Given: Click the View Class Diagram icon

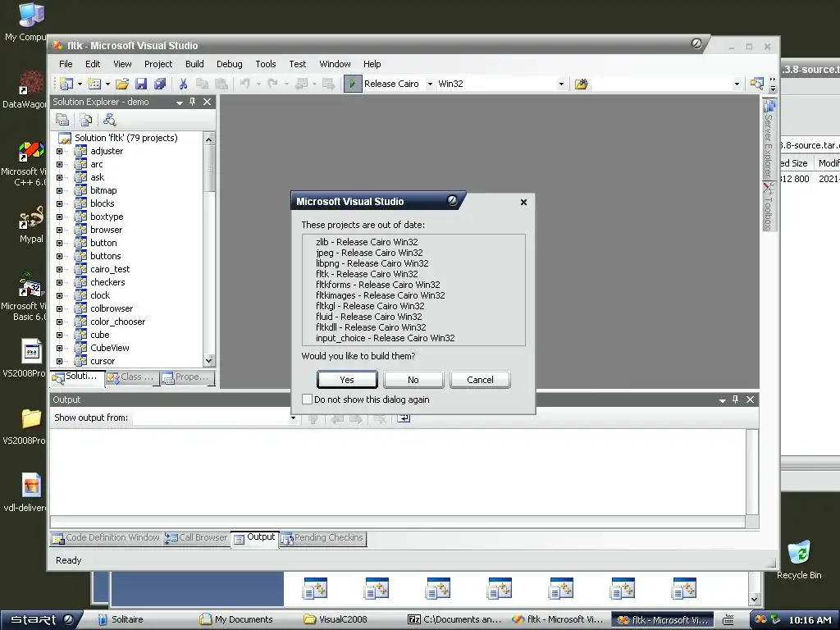Looking at the screenshot, I should click(110, 120).
